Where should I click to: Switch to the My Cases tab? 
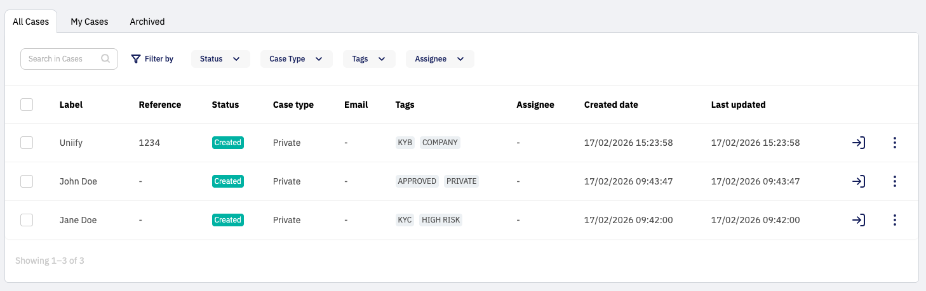(89, 22)
